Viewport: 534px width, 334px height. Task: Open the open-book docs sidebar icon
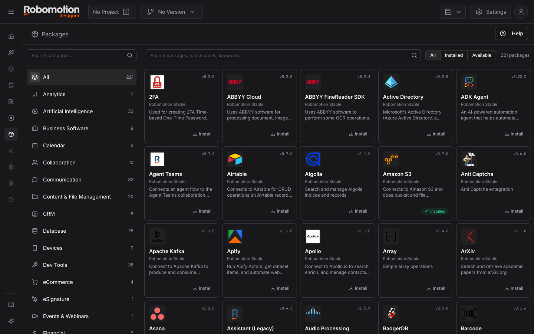[x=11, y=305]
